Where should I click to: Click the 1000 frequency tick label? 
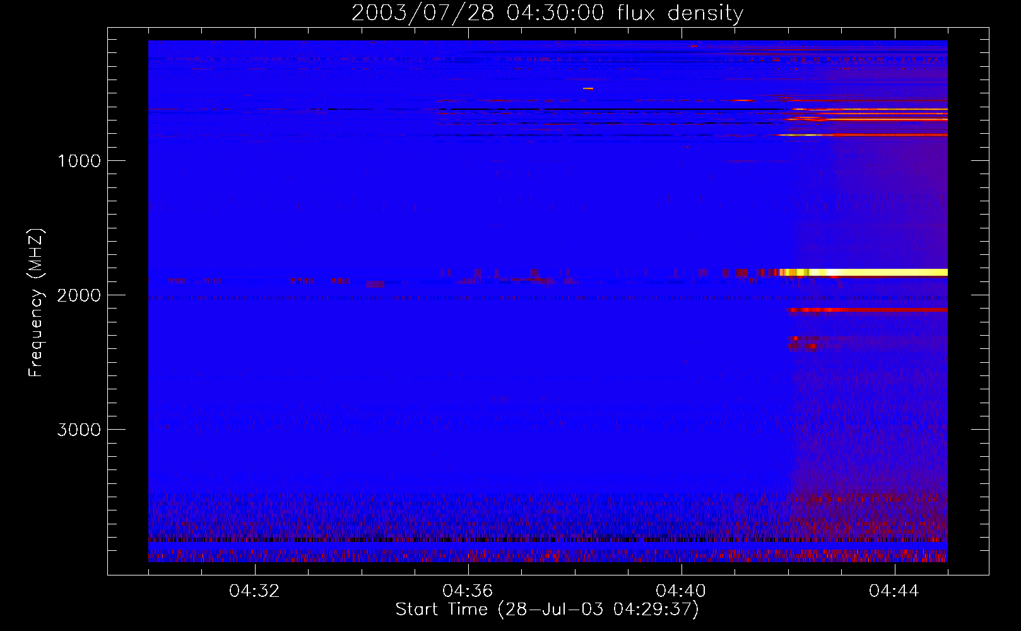(79, 161)
